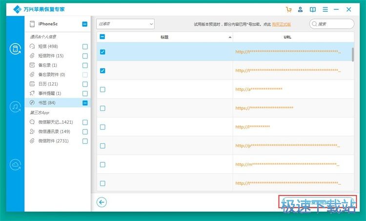Click the 微信通讯录 contacts icon
366x221 pixels.
coord(32,132)
